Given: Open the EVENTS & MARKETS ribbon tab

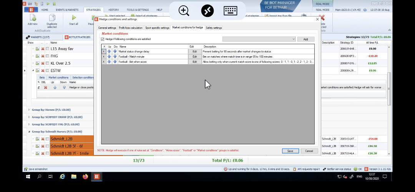Looking at the screenshot, I should pos(67,10).
